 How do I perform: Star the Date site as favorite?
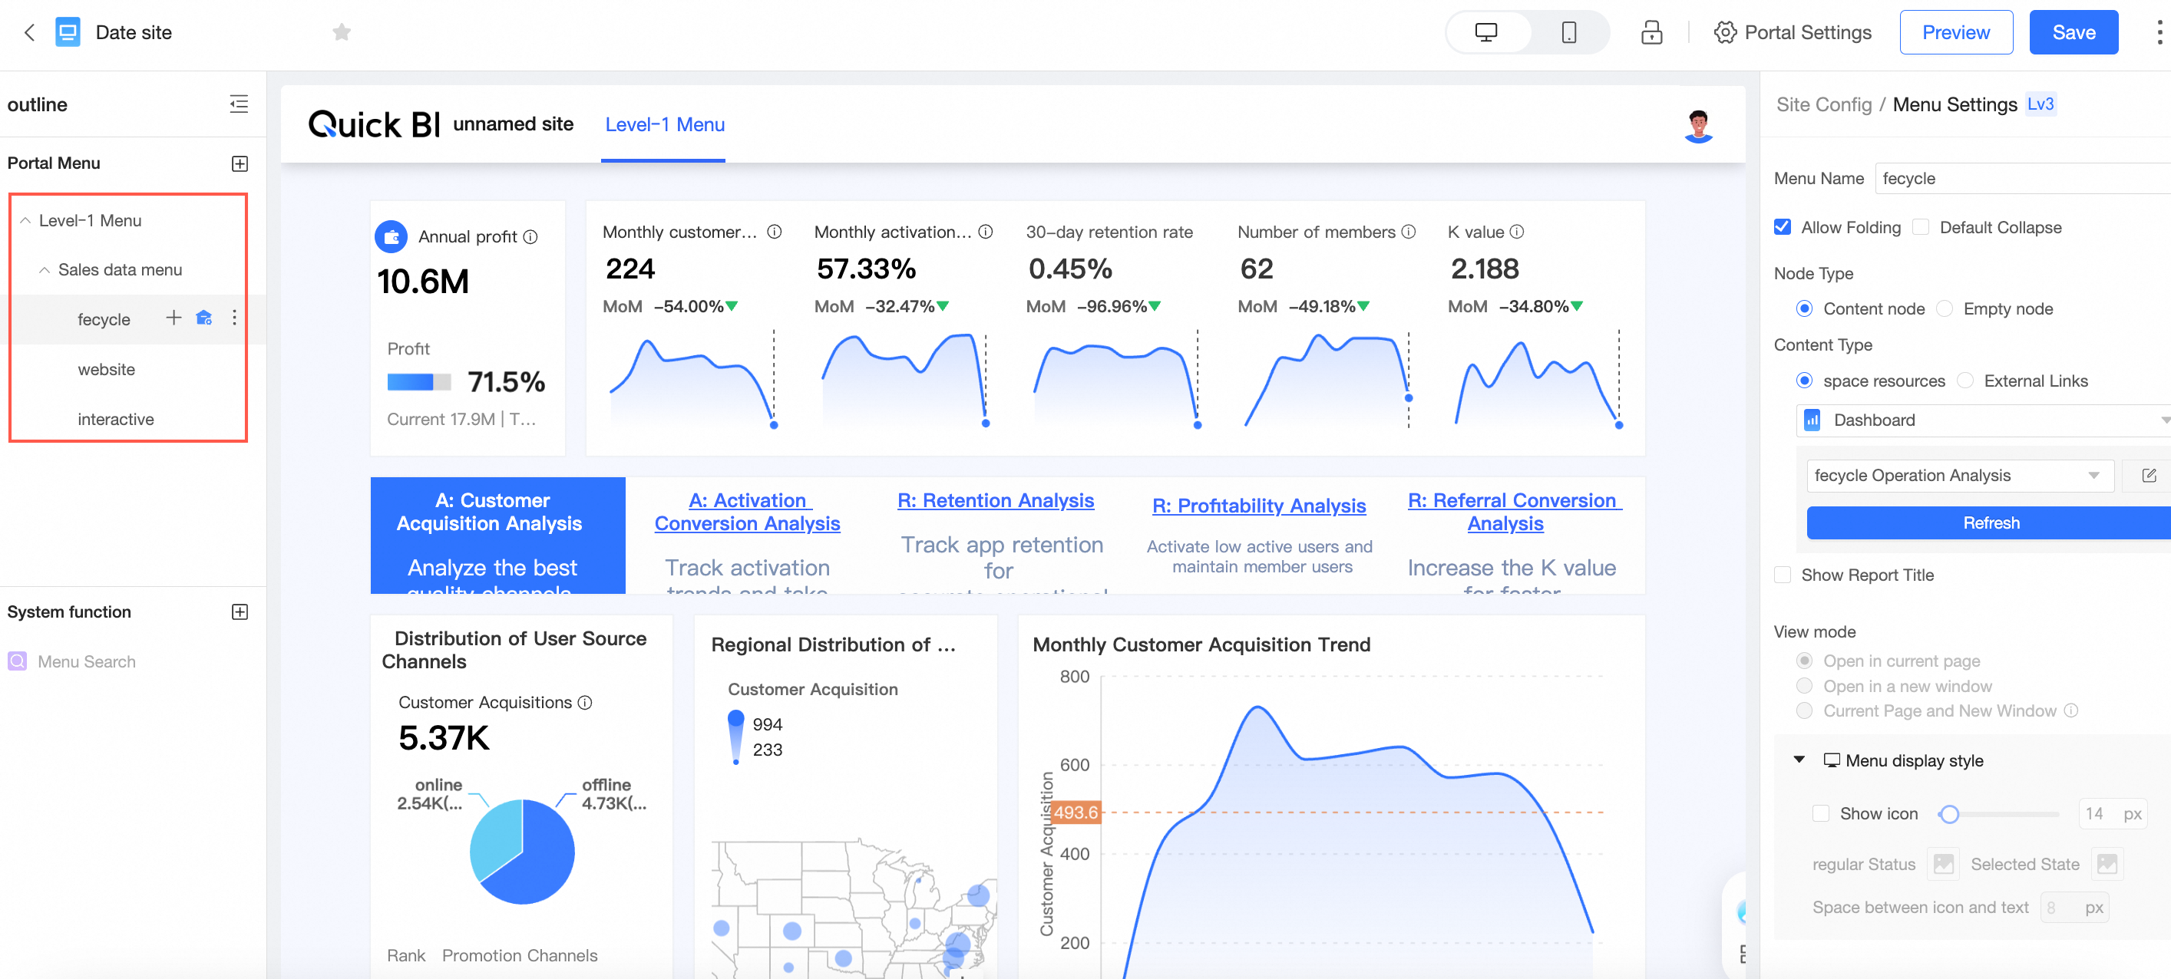pyautogui.click(x=342, y=32)
